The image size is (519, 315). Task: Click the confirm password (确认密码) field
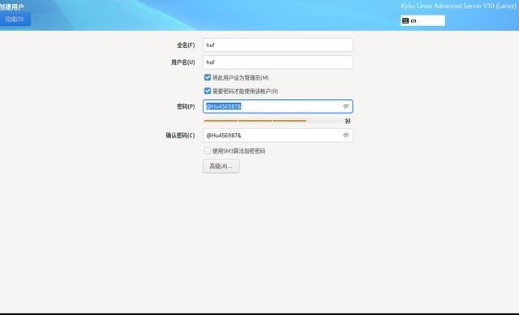(277, 136)
